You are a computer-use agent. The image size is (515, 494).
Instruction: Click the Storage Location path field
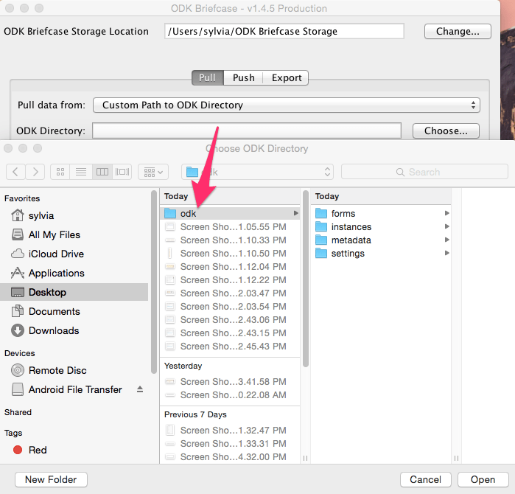[x=284, y=31]
